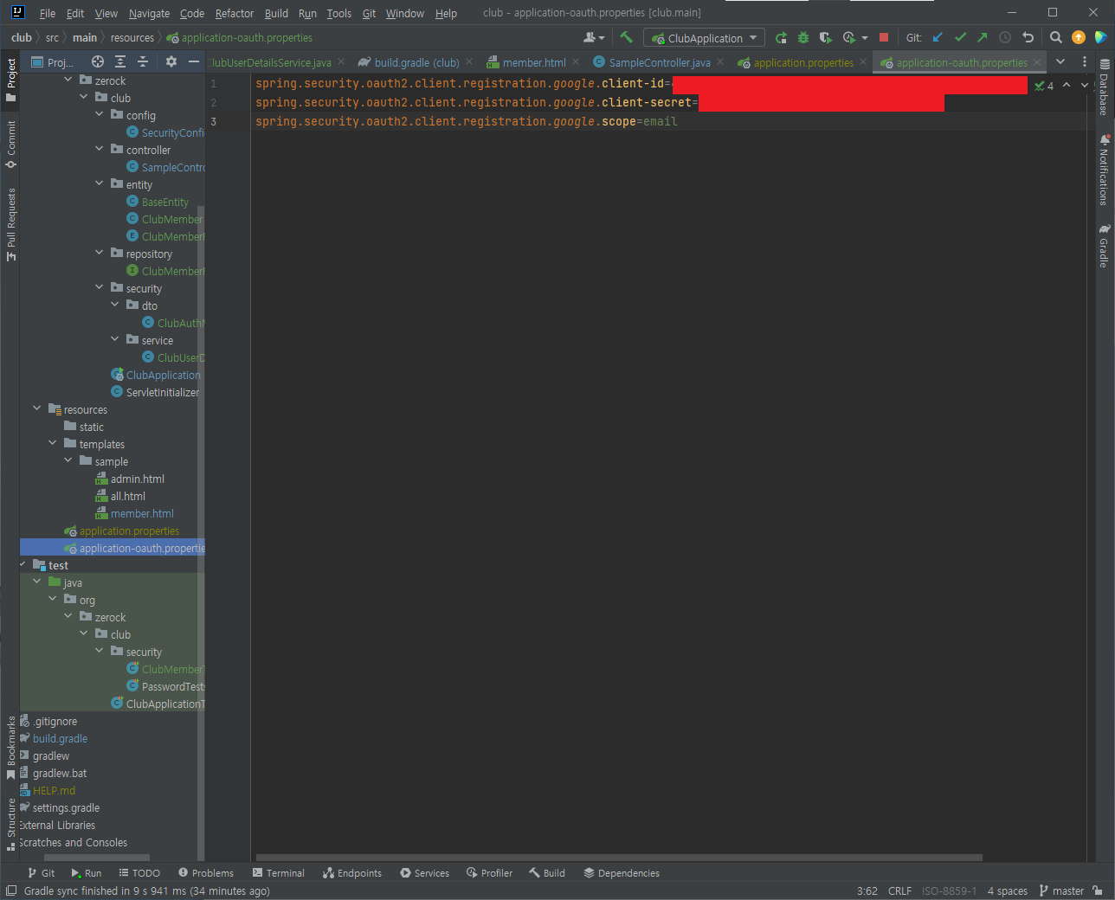Click the master branch indicator
1115x900 pixels.
coord(1061,890)
